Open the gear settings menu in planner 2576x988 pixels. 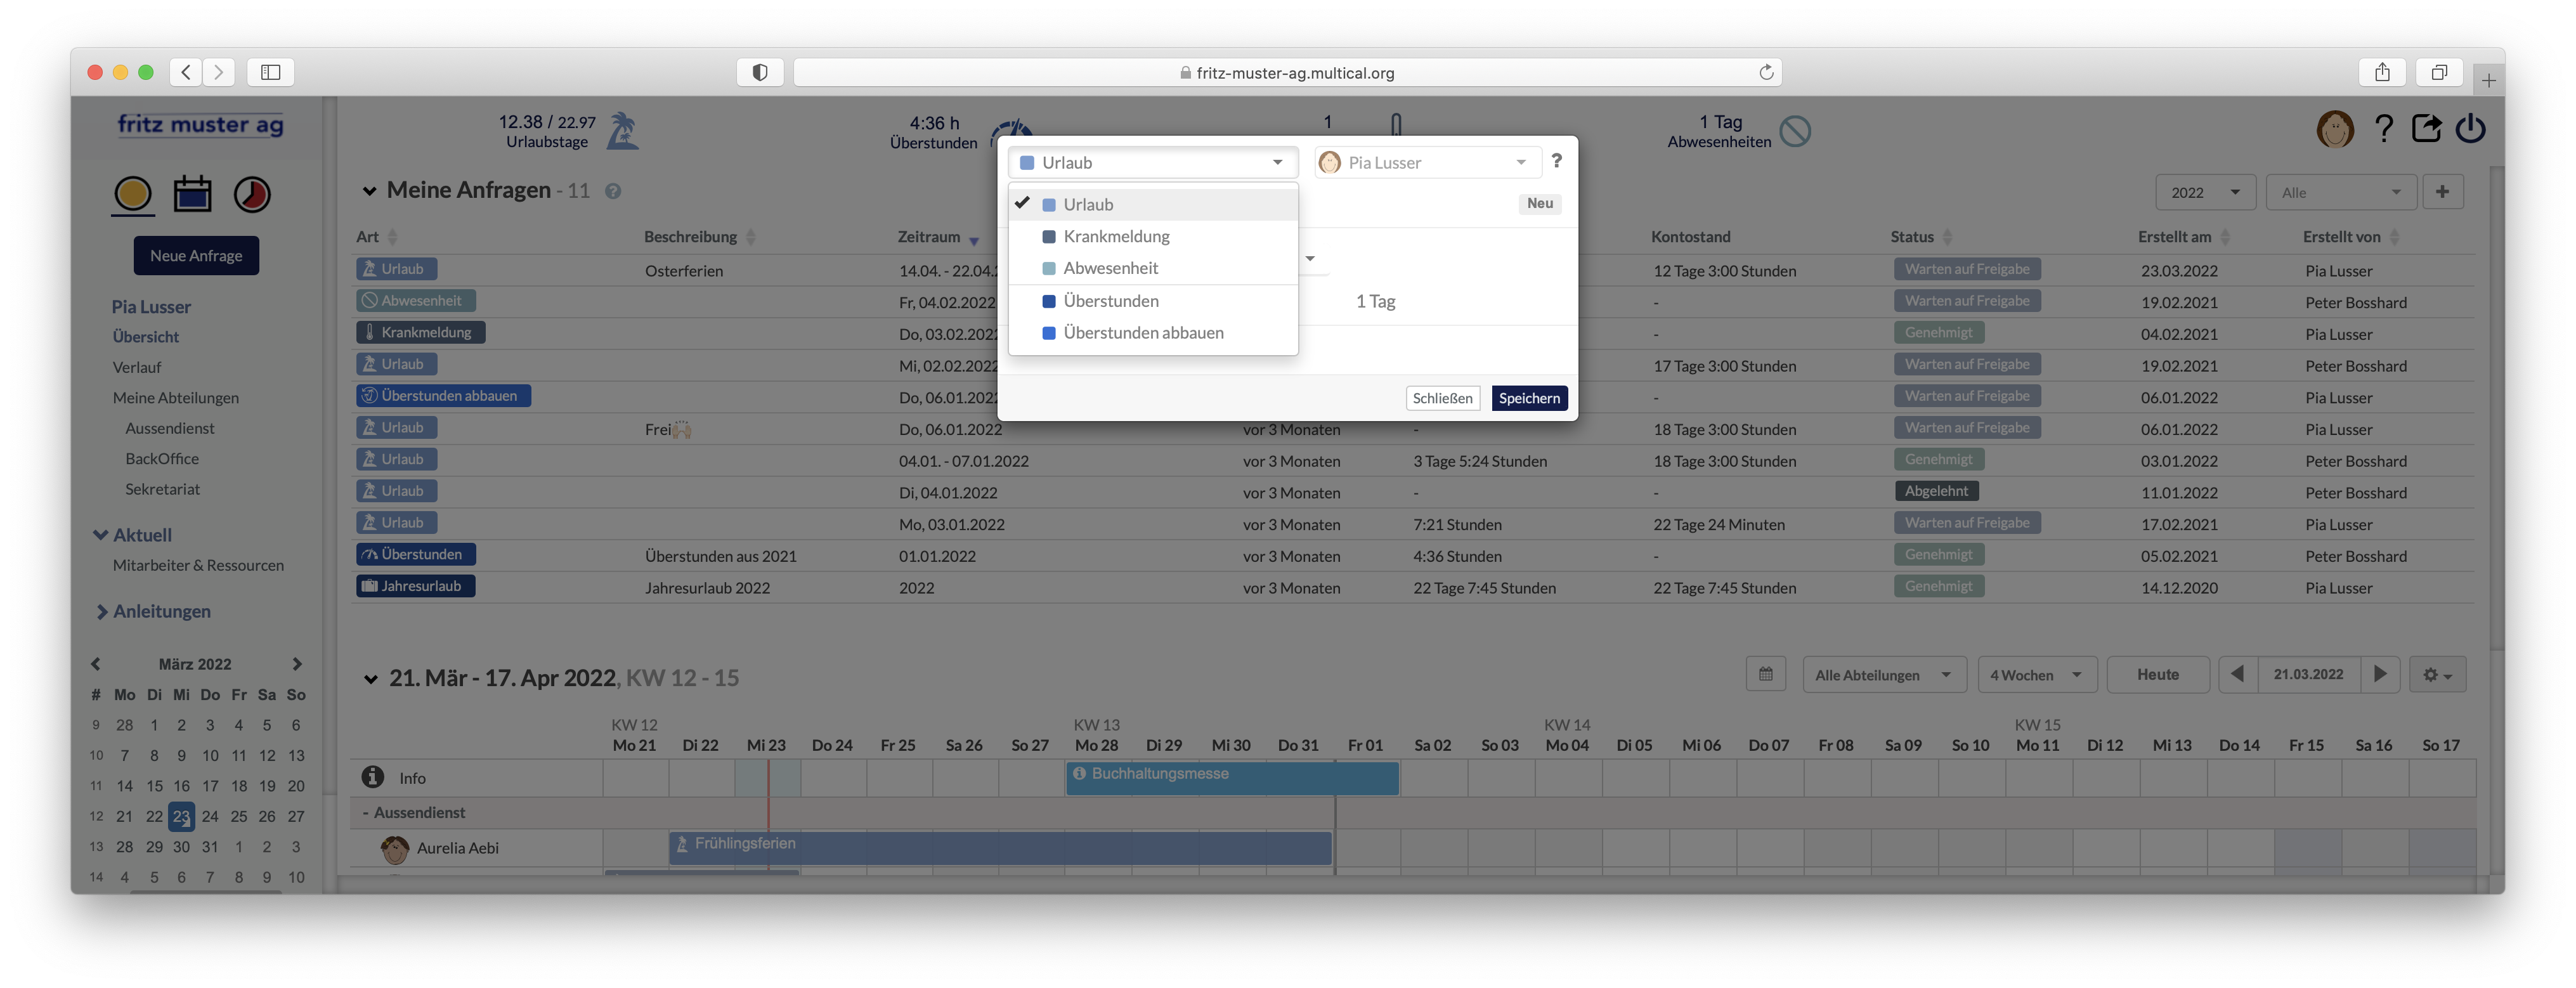point(2437,675)
